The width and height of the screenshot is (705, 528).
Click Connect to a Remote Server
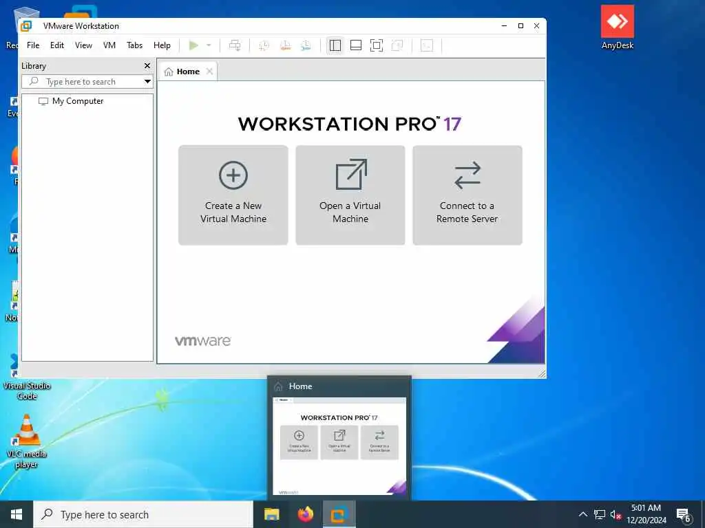[467, 195]
